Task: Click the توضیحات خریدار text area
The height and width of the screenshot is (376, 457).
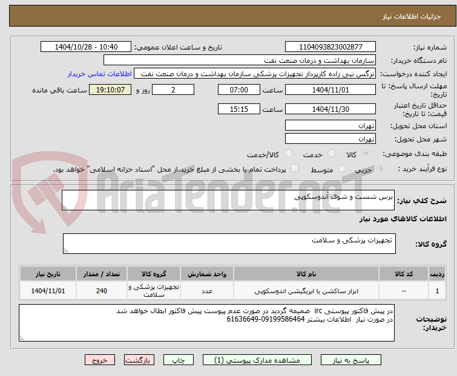Action: 206,323
